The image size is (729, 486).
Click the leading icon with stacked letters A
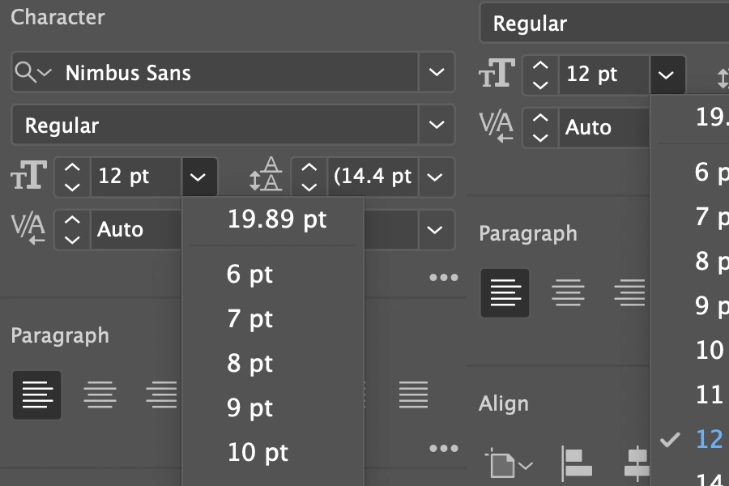click(265, 175)
